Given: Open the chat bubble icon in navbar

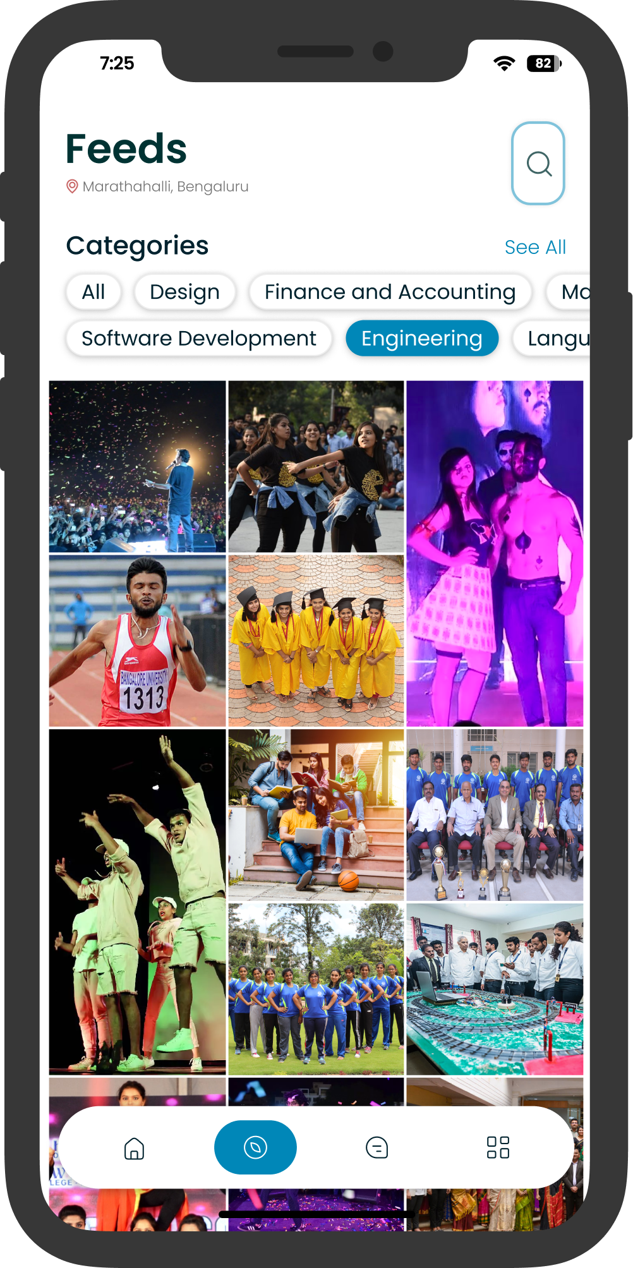Looking at the screenshot, I should 377,1147.
